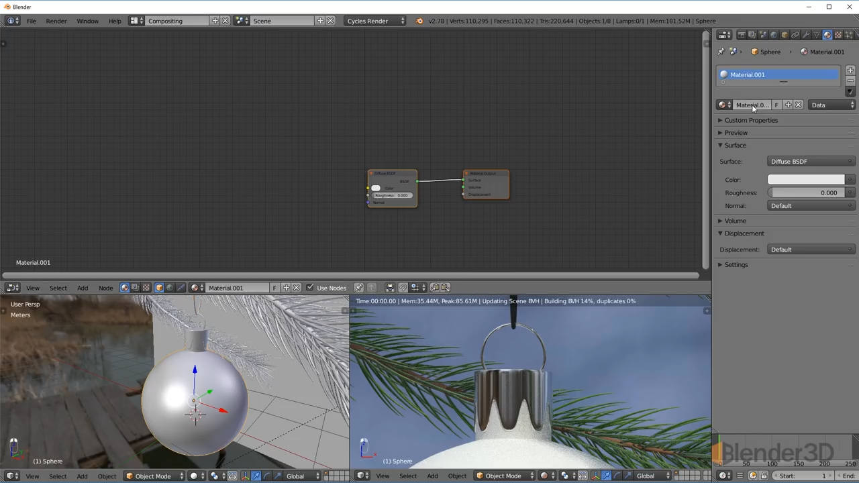This screenshot has width=859, height=483.
Task: Open the Help menu
Action: point(115,21)
